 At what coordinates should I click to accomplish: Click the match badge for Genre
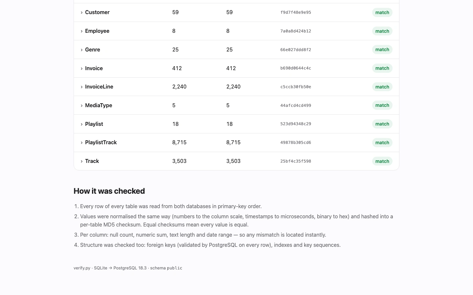coord(382,49)
